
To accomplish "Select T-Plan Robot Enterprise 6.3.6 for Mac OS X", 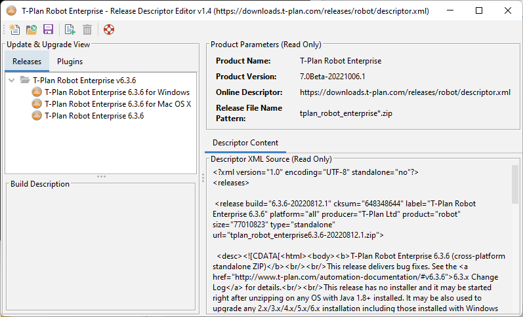I will click(x=117, y=104).
